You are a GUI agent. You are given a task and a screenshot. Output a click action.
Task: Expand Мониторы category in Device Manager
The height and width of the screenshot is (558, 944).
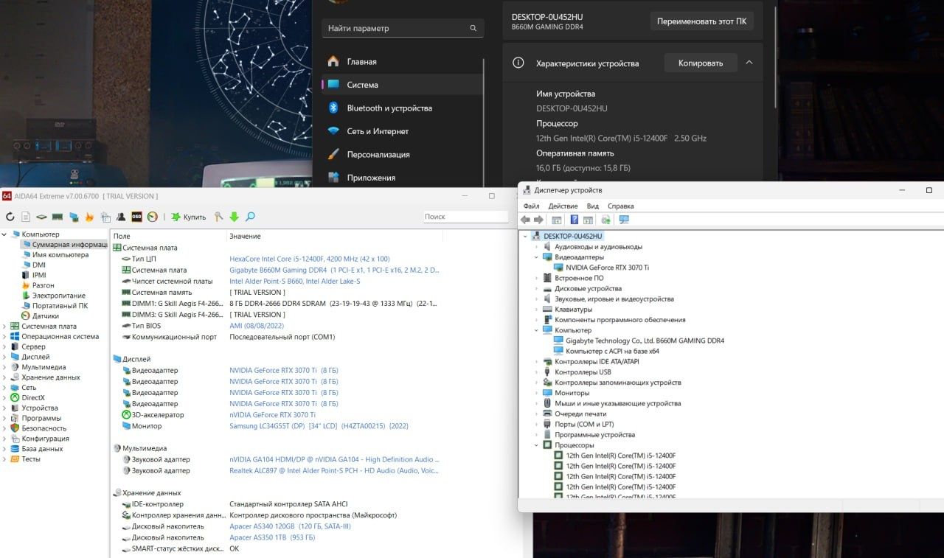coord(536,393)
